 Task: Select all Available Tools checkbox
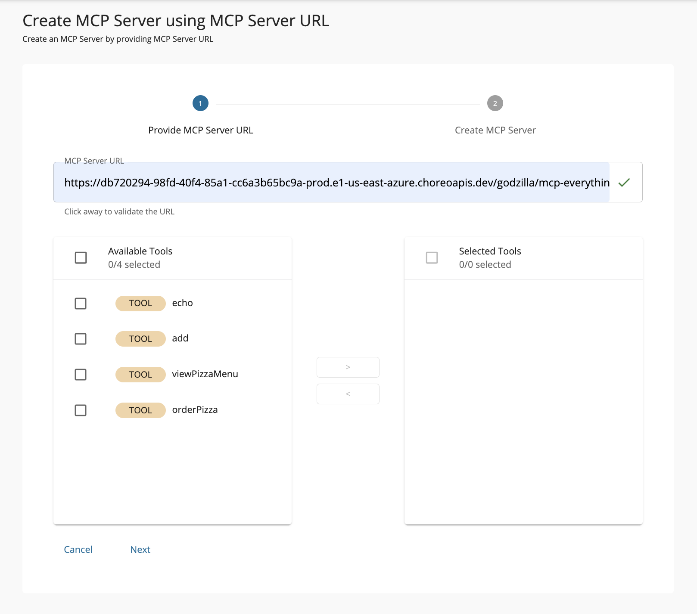(81, 258)
